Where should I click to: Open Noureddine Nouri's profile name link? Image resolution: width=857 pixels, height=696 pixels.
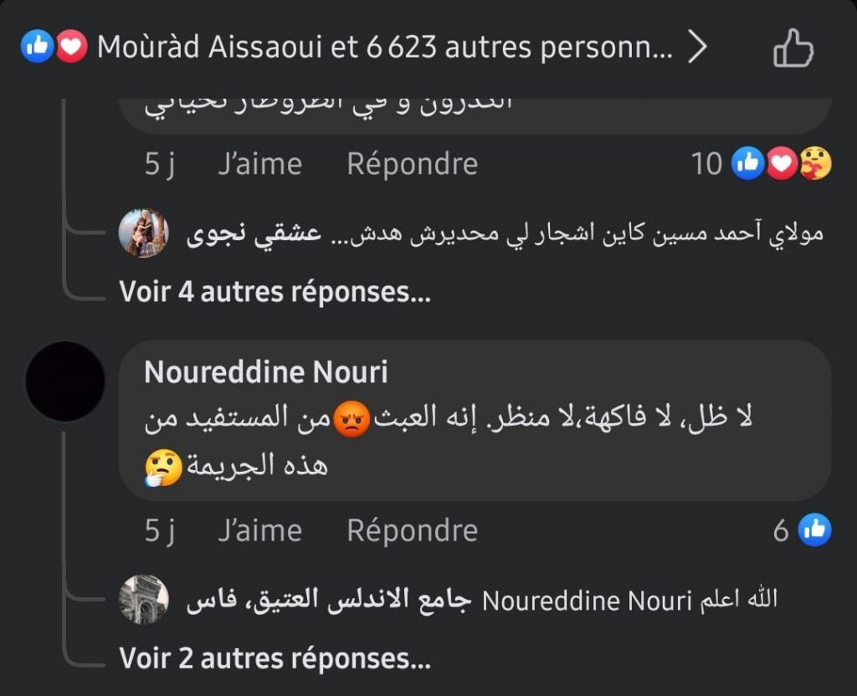click(x=265, y=372)
